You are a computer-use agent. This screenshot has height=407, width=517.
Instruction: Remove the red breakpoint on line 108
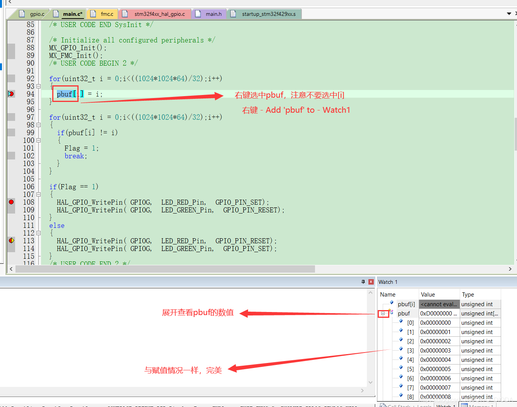click(11, 202)
